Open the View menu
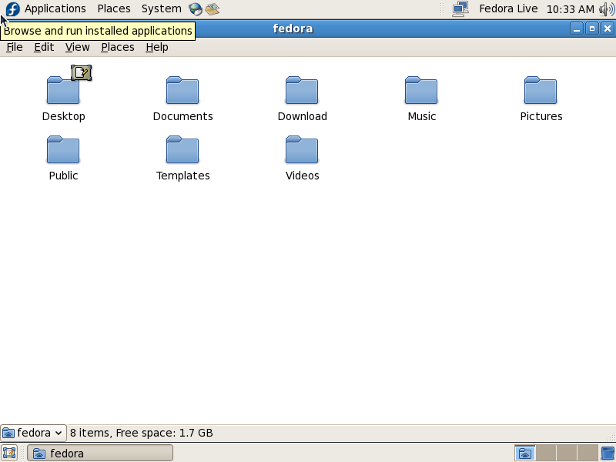 click(78, 47)
